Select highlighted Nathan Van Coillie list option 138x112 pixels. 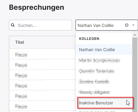click(x=104, y=50)
